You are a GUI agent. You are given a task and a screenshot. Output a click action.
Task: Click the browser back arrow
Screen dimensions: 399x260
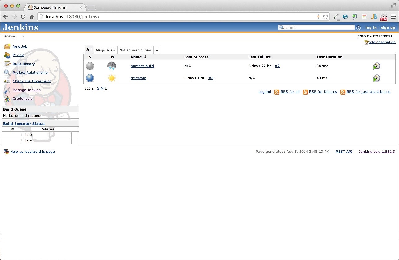pos(6,17)
